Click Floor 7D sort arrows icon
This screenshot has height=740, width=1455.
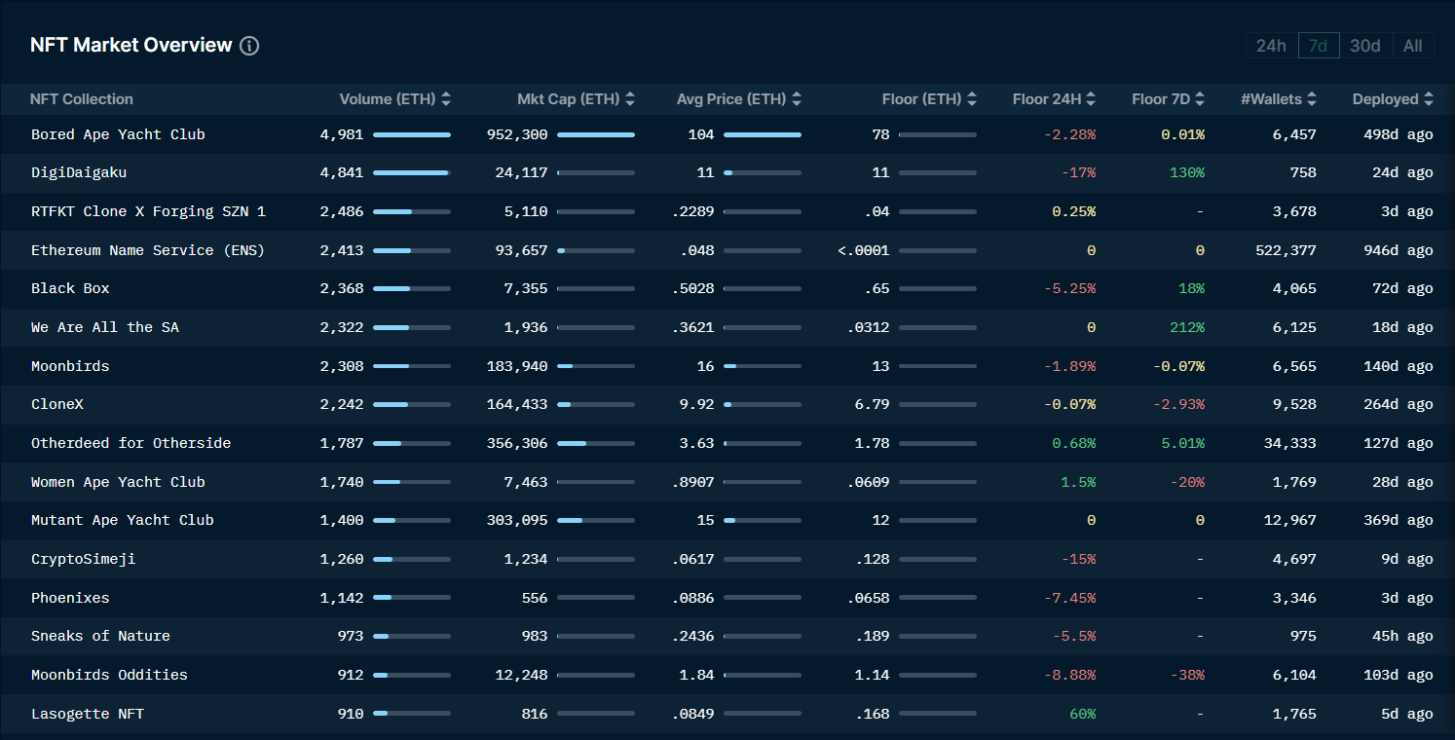(x=1200, y=99)
